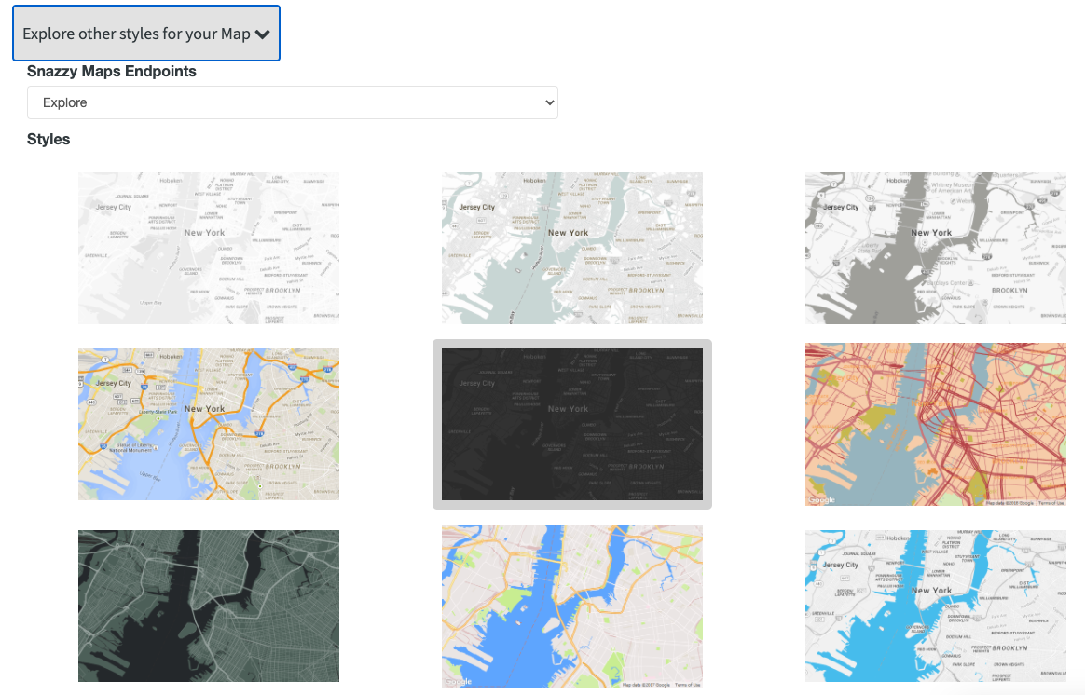This screenshot has height=695, width=1085.
Task: Choose the highlighted dark black map style
Action: click(x=571, y=424)
